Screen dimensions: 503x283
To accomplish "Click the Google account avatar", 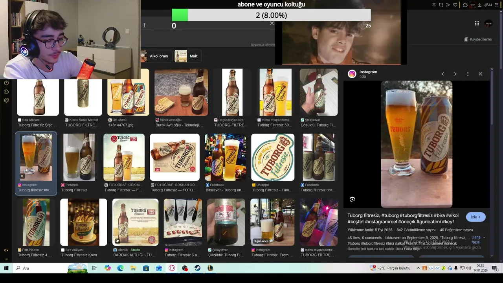I will [x=488, y=23].
